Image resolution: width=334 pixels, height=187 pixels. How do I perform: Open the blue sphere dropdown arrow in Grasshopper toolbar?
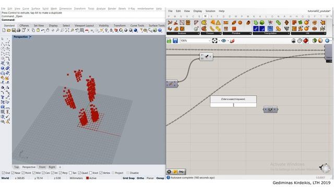point(331,41)
